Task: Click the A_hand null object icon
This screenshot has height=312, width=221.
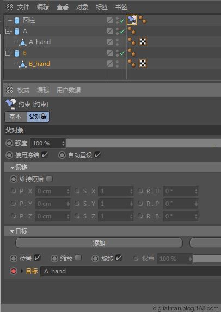Action: point(23,42)
